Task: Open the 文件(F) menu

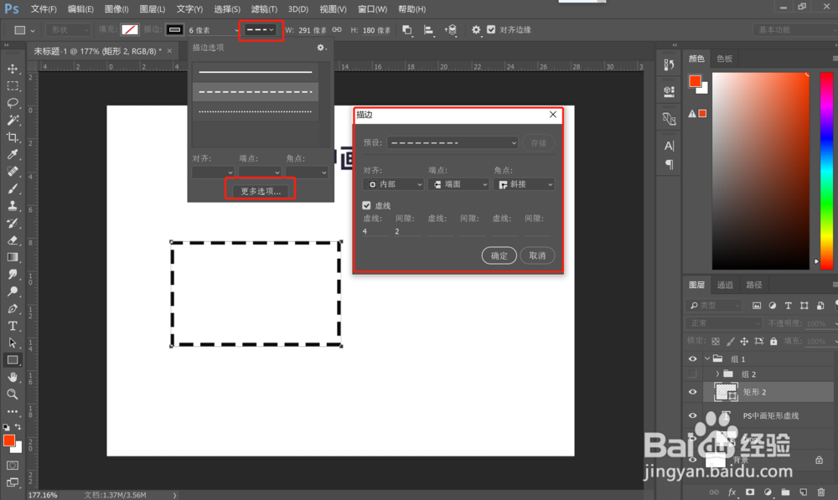Action: click(x=44, y=9)
